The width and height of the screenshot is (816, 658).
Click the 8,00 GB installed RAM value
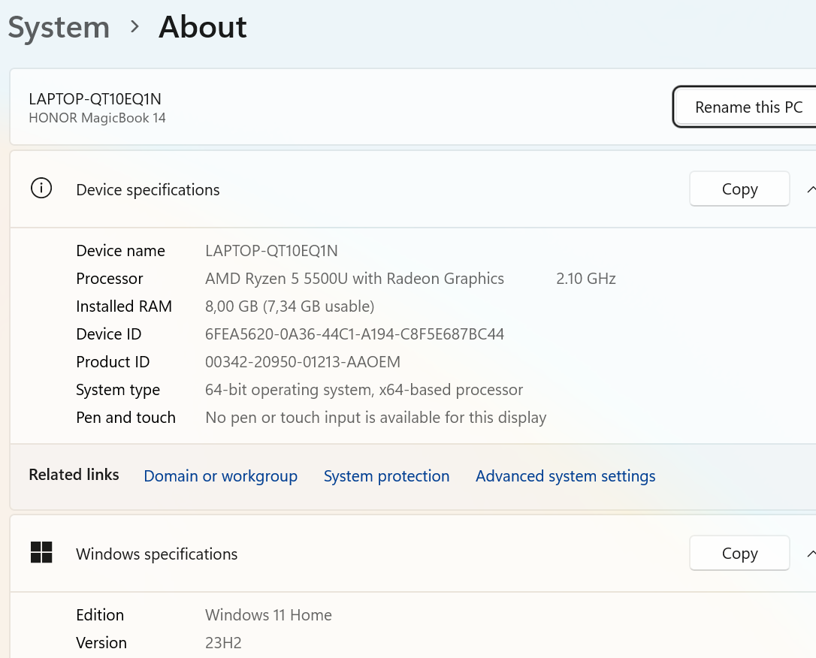(x=290, y=306)
